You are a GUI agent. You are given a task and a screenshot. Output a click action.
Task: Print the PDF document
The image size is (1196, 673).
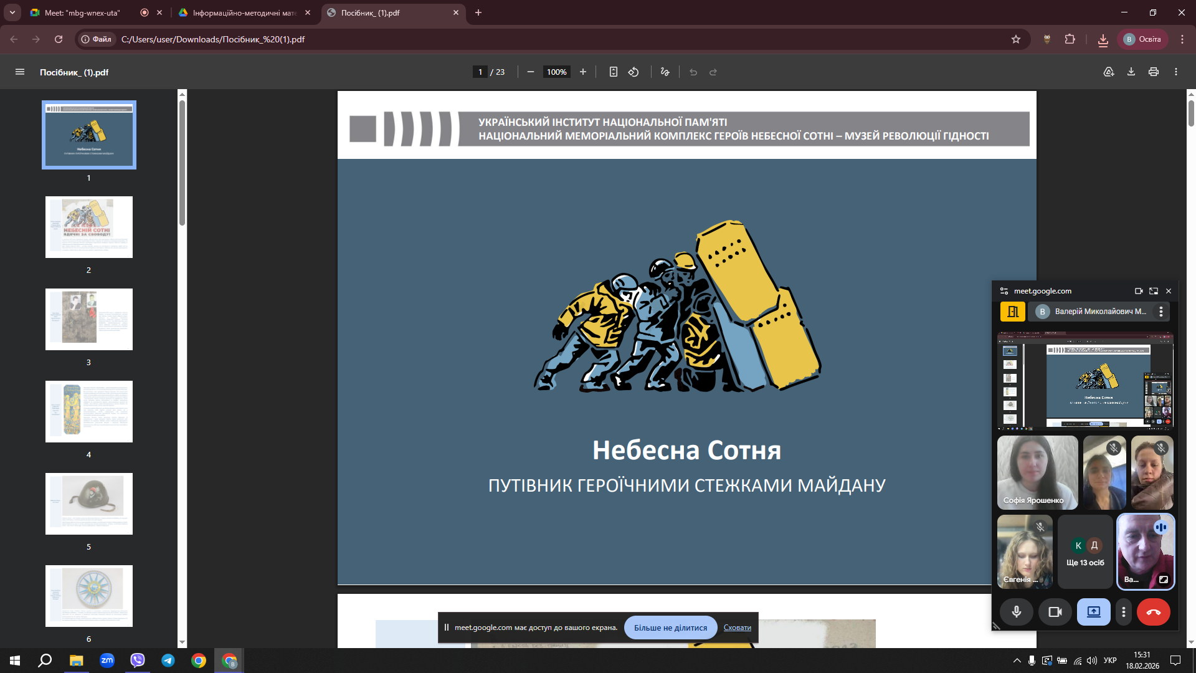coord(1153,72)
